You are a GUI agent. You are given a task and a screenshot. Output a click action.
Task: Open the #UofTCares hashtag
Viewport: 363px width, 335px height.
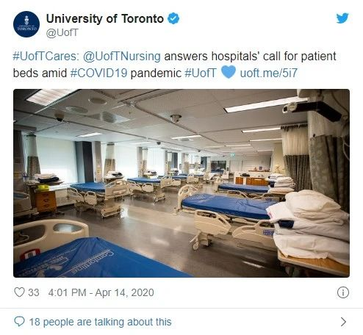click(x=46, y=56)
